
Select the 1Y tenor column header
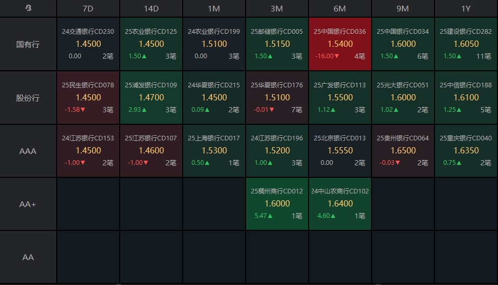point(466,8)
